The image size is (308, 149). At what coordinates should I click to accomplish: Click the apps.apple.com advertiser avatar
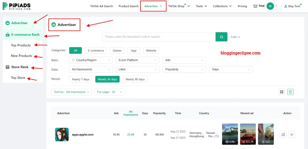pyautogui.click(x=62, y=134)
